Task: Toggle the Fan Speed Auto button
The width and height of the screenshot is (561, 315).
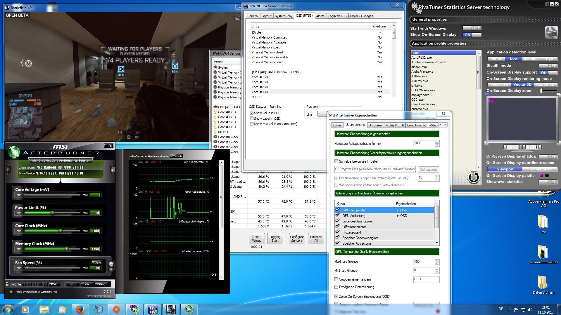Action: pyautogui.click(x=97, y=262)
